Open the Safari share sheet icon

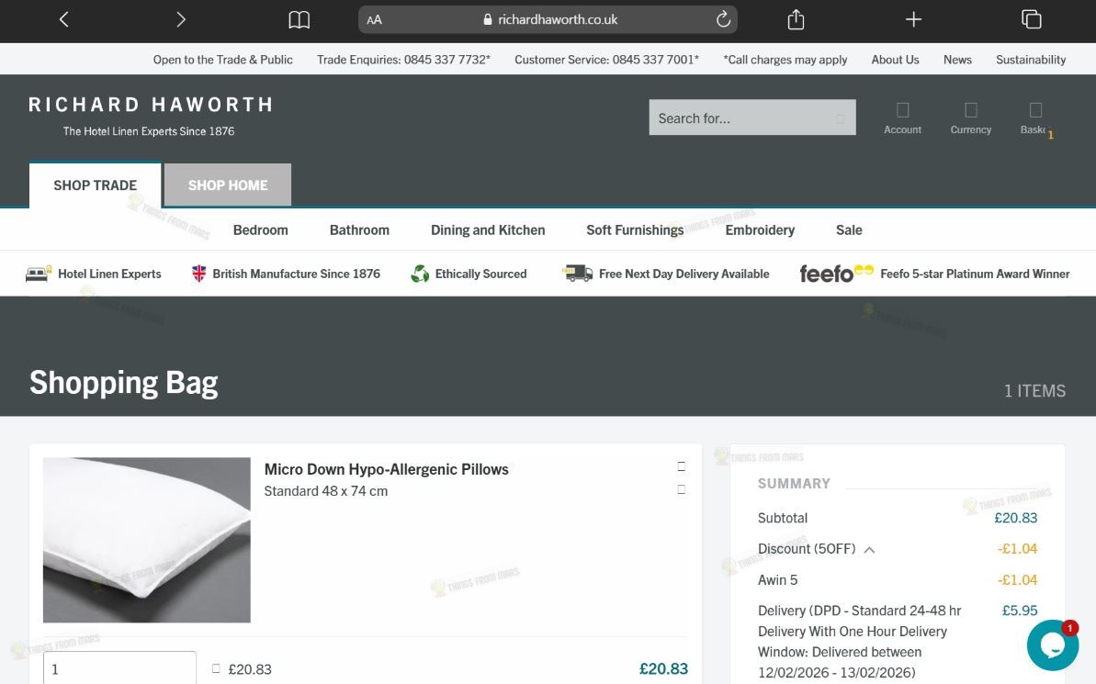(x=797, y=19)
